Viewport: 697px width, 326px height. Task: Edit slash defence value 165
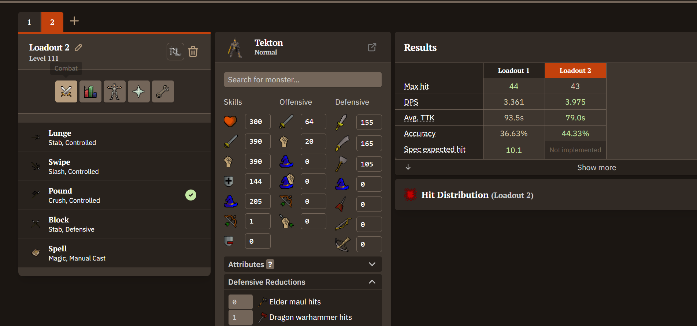pyautogui.click(x=369, y=143)
